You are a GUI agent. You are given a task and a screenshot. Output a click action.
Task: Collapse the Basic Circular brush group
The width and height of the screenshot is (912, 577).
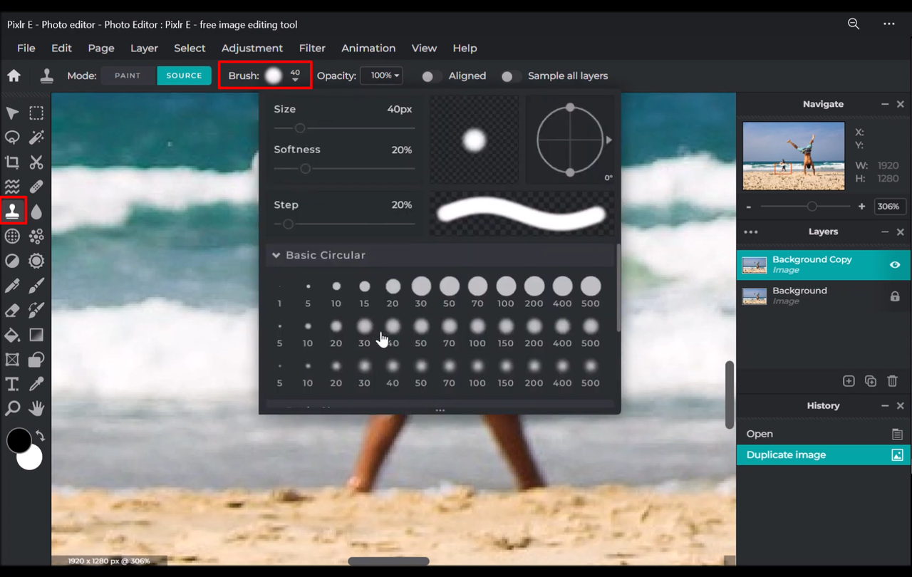pos(276,255)
